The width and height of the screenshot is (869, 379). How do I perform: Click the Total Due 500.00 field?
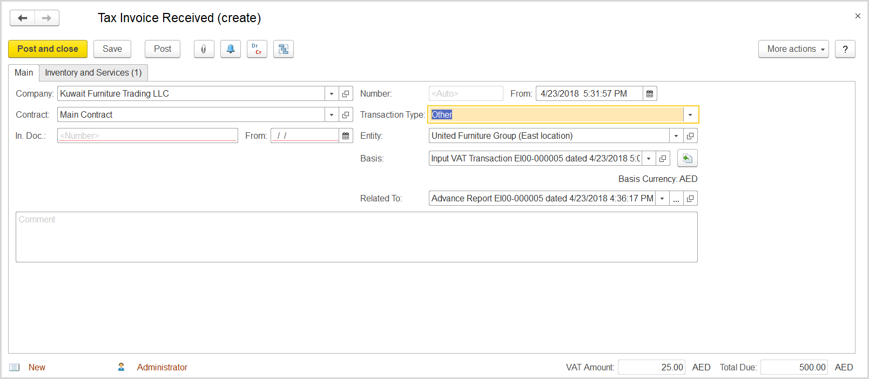coord(794,367)
